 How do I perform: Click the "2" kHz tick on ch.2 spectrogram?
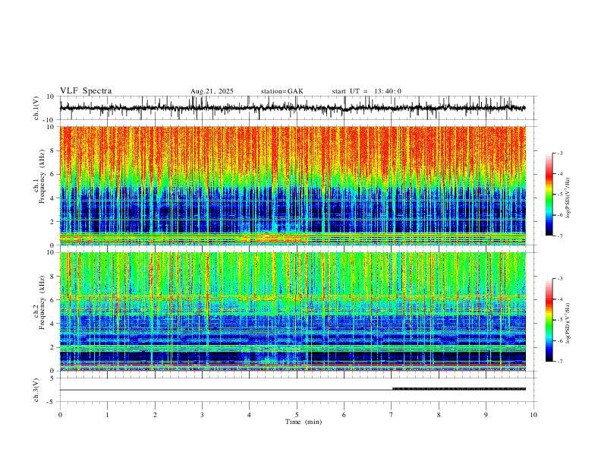pos(53,347)
